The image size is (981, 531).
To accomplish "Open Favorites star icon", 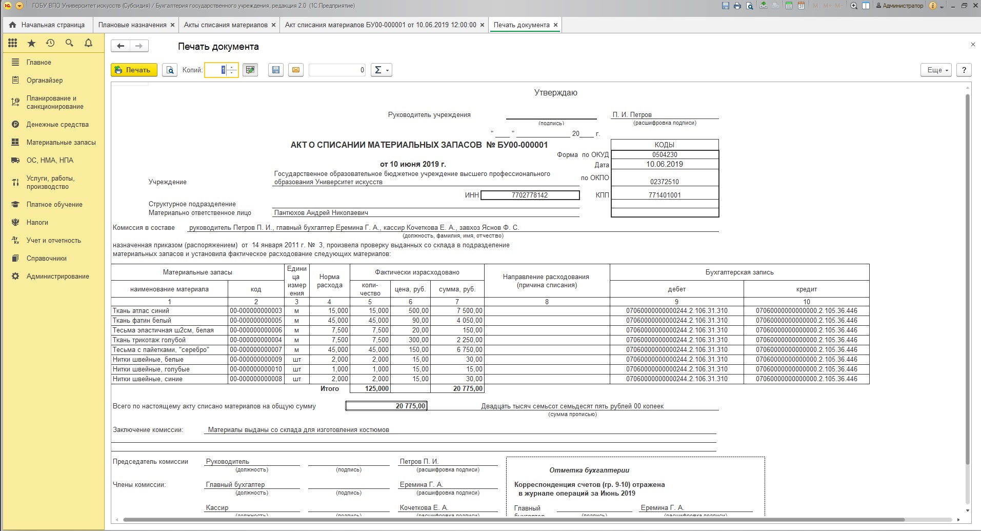I will click(31, 43).
